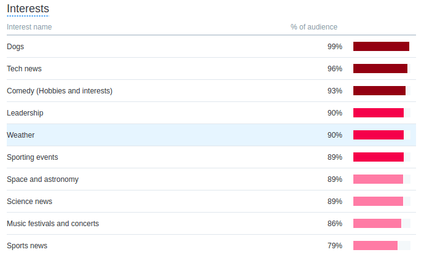This screenshot has height=263, width=432.
Task: Click the 79% value for Sports news
Action: 335,246
